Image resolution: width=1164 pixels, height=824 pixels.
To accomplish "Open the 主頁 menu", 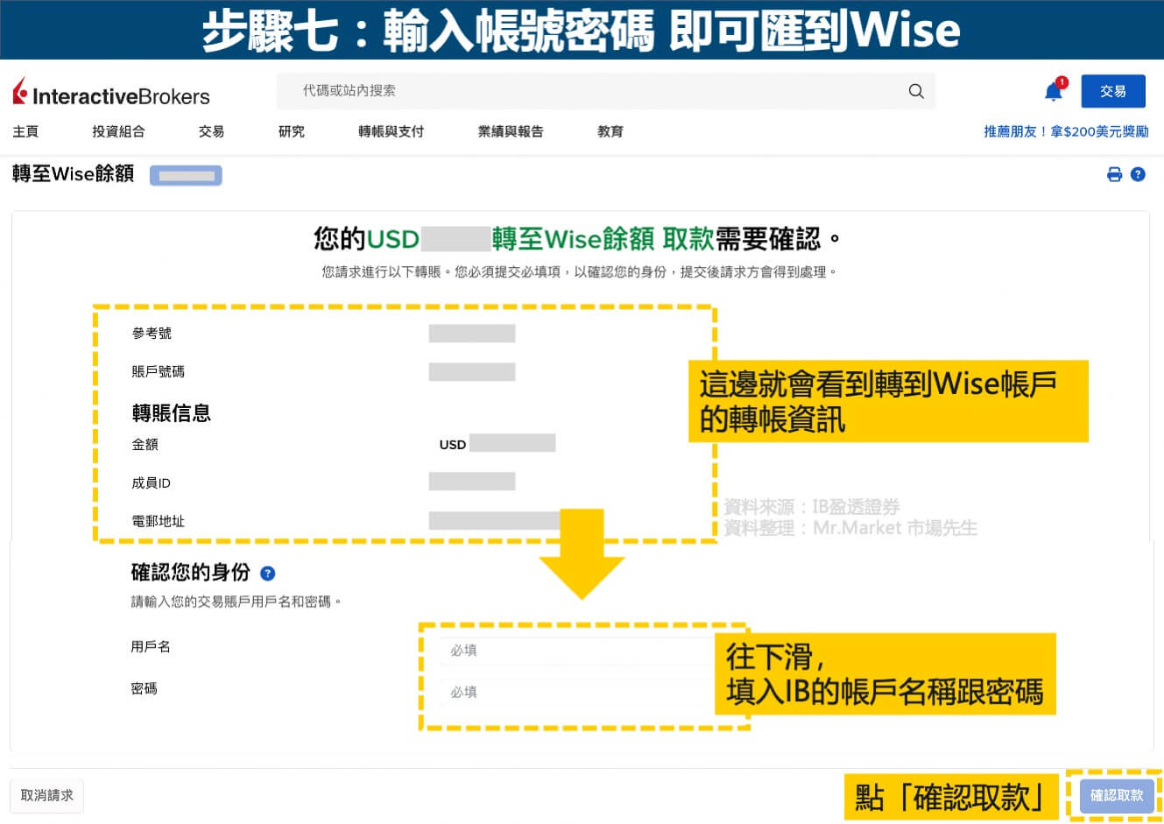I will (x=25, y=131).
